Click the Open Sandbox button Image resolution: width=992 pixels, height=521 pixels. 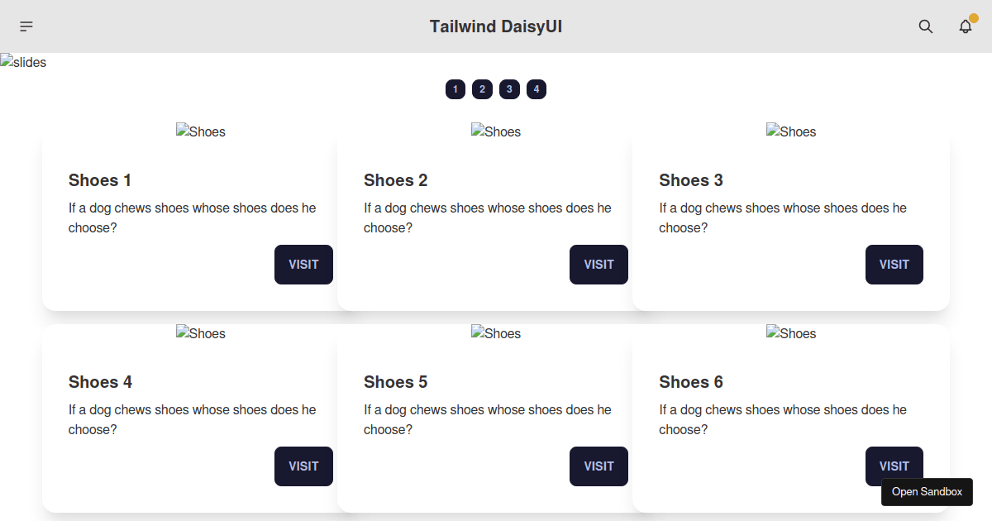[927, 491]
